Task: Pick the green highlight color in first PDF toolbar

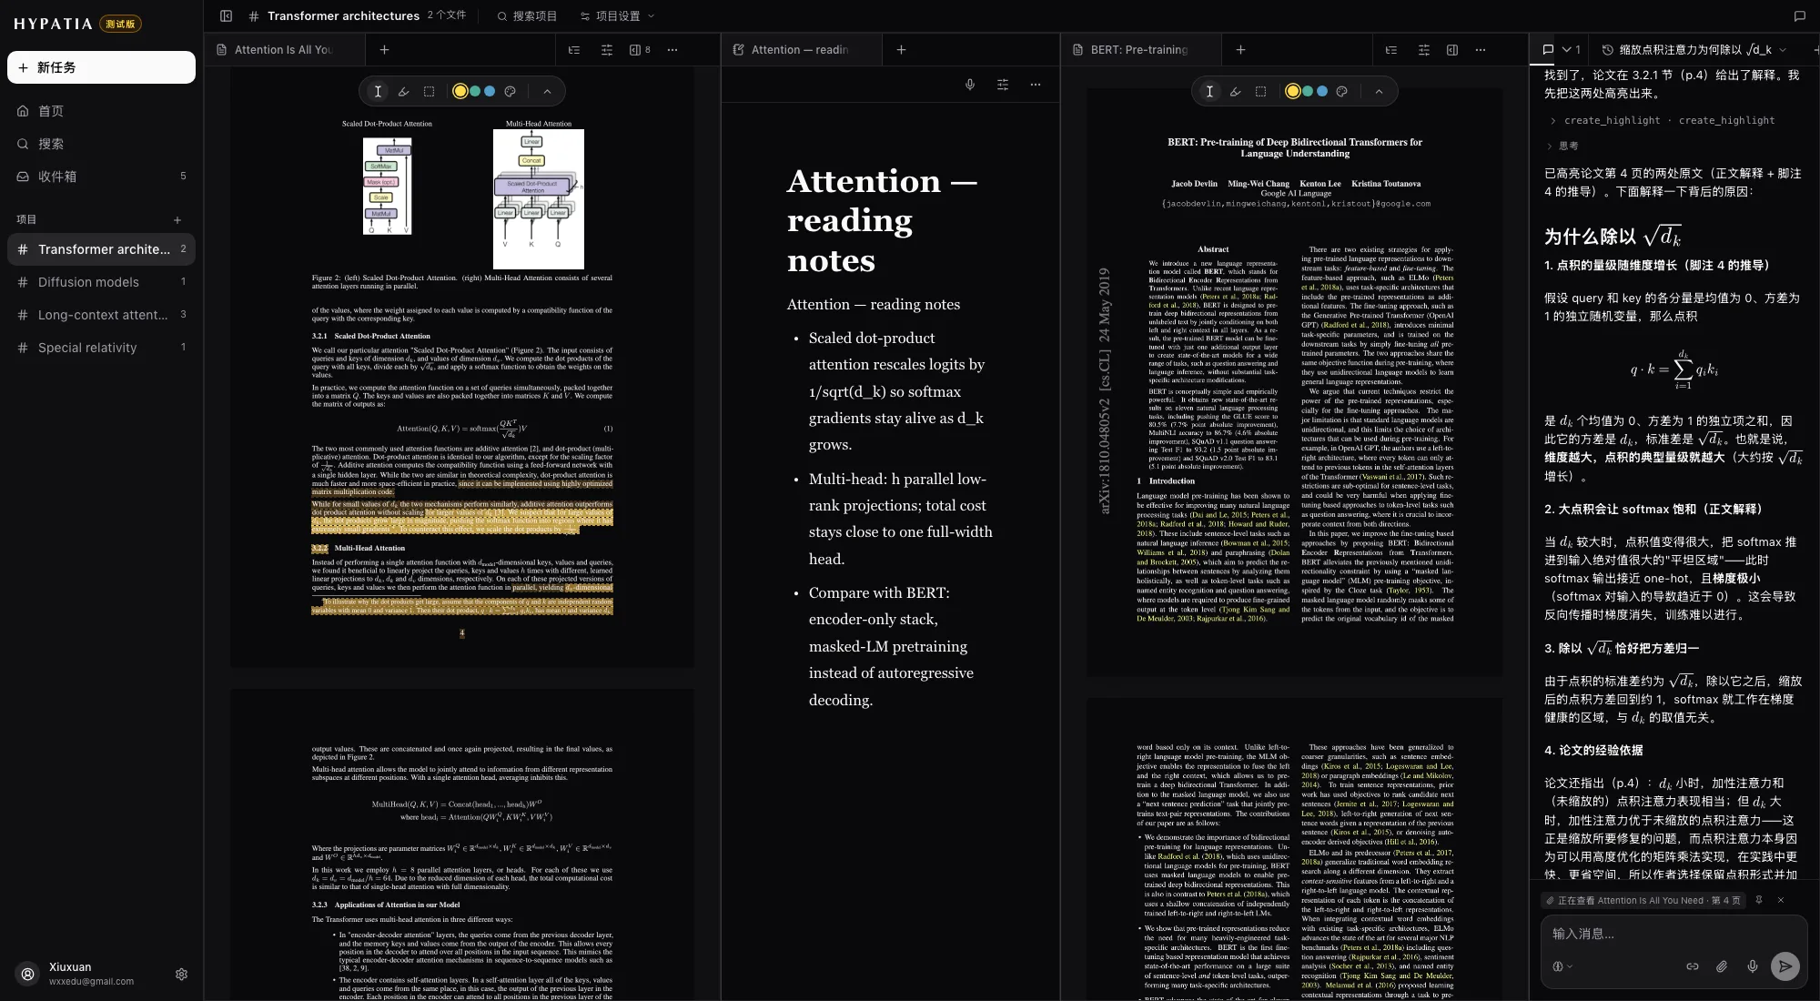Action: click(475, 91)
